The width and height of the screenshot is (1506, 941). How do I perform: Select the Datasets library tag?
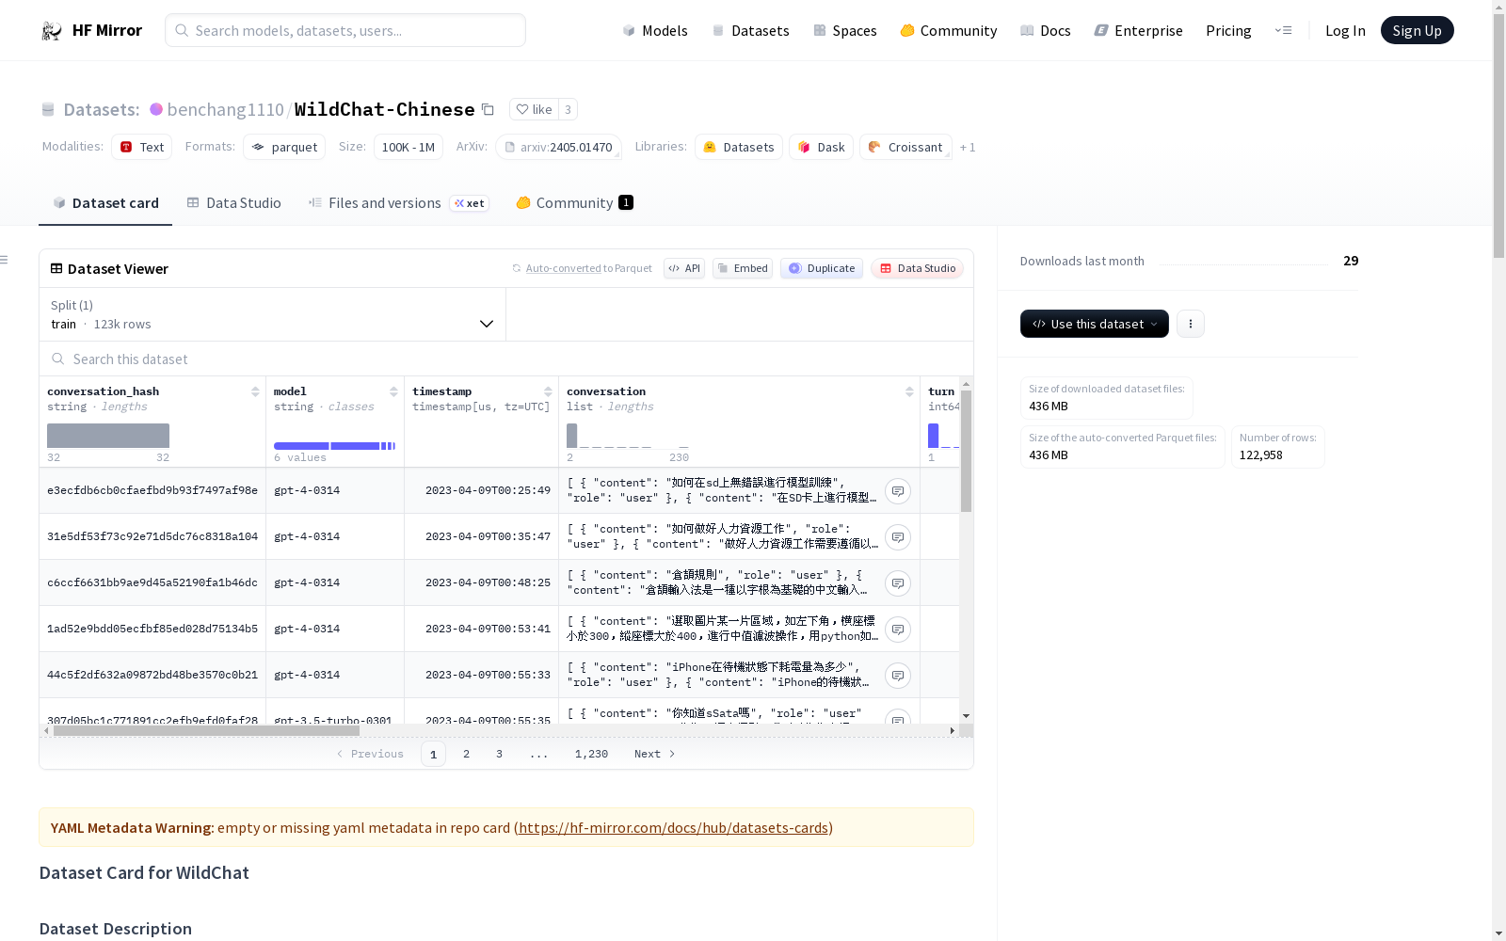[739, 148]
